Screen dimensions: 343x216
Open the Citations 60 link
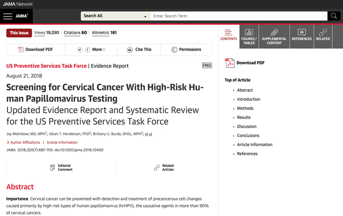click(75, 33)
